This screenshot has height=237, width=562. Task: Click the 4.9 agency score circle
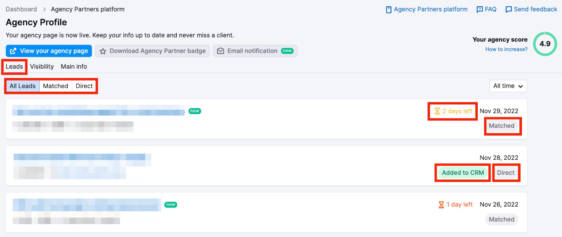[545, 44]
